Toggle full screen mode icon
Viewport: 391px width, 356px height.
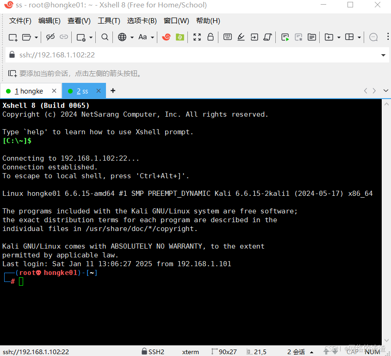tap(197, 37)
